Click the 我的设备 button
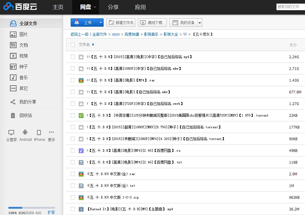305x215 pixels. coord(183,23)
